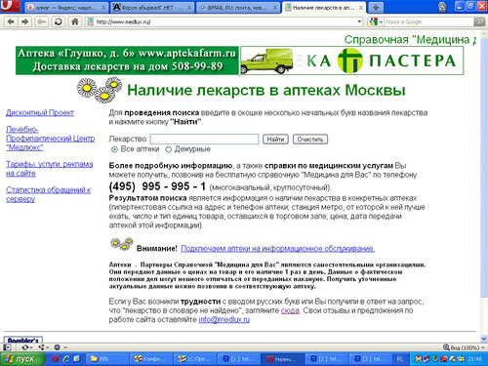Click the 21:48 system tray clock
This screenshot has width=488, height=366.
(474, 359)
